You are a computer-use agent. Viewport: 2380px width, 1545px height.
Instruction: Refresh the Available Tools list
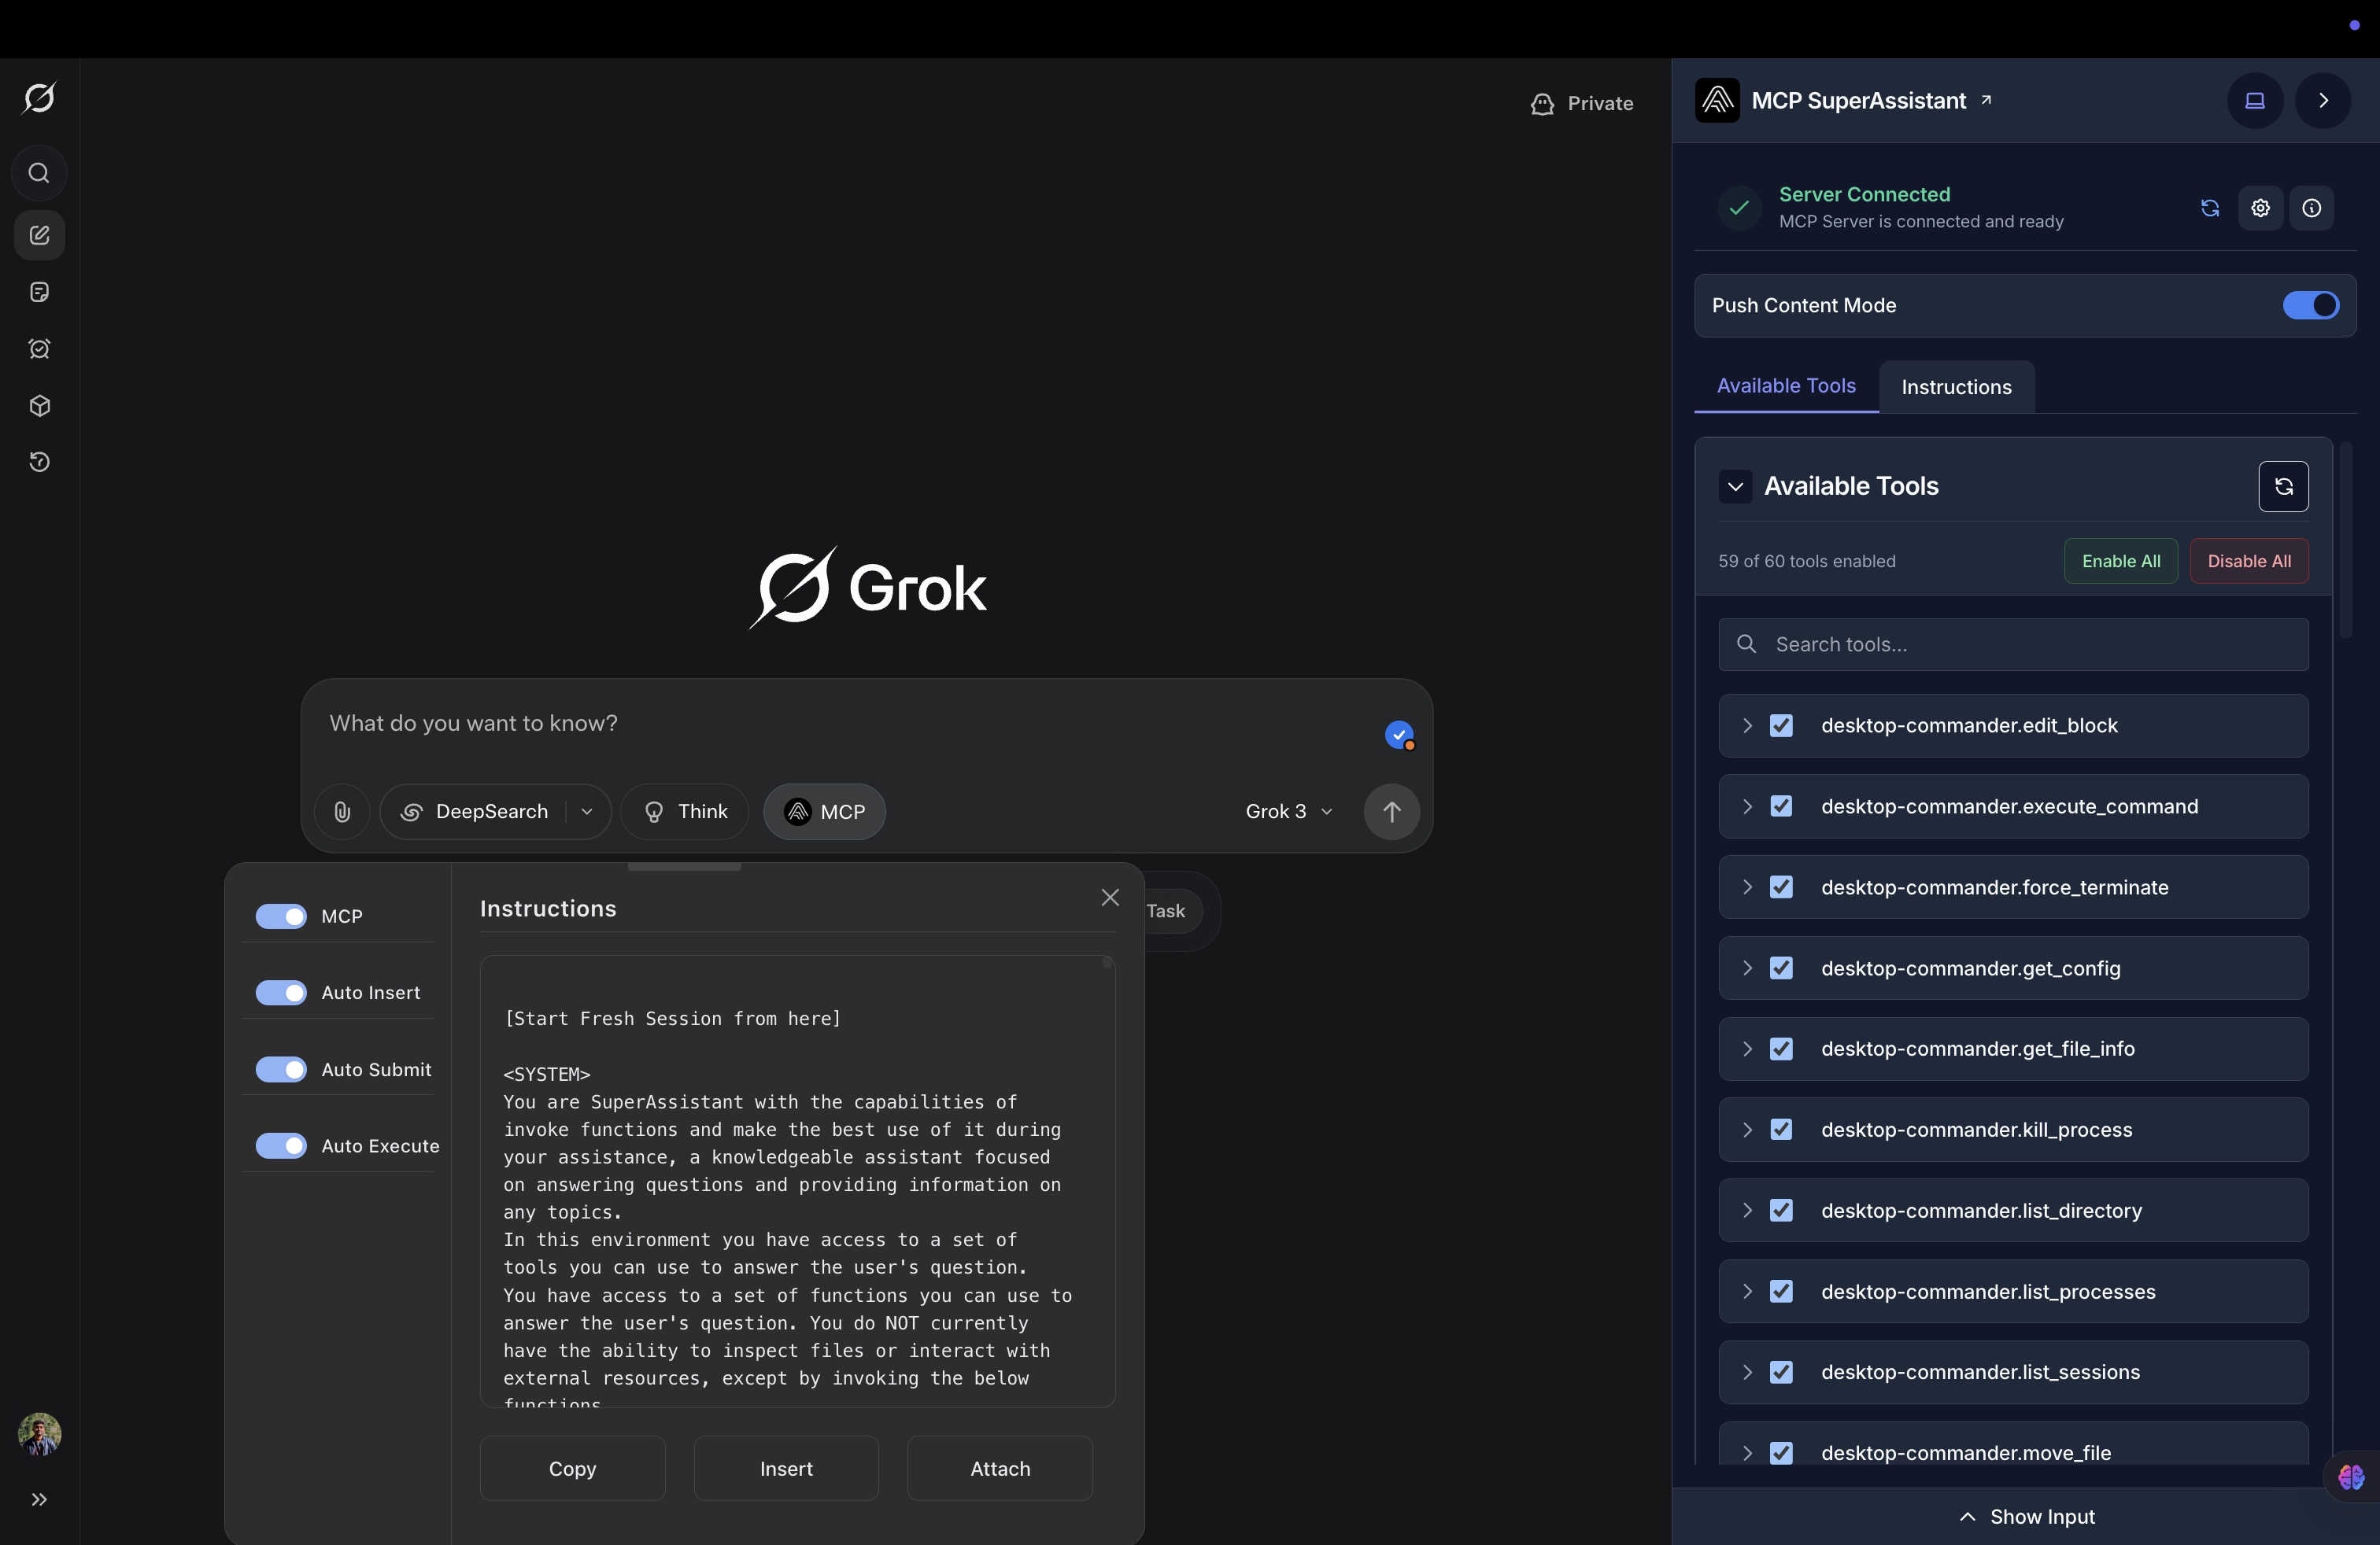[x=2283, y=487]
